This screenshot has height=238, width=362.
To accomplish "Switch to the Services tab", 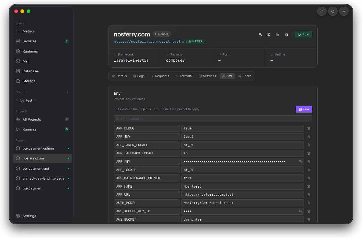I will pos(207,76).
